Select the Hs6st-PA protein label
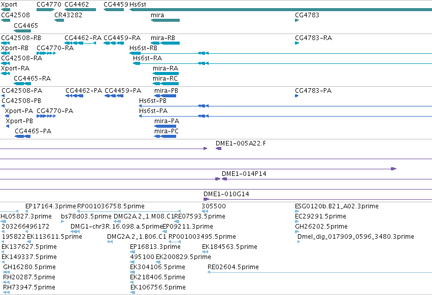Viewport: 432px width, 295px height. click(x=153, y=111)
